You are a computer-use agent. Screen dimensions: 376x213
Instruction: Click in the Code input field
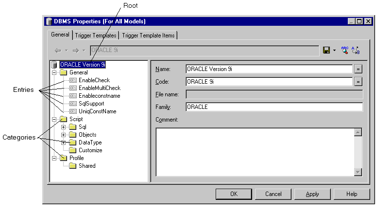point(269,82)
